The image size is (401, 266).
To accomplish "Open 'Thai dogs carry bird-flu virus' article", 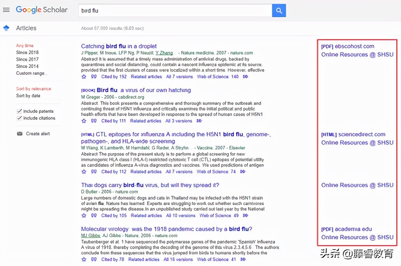I will click(x=150, y=185).
